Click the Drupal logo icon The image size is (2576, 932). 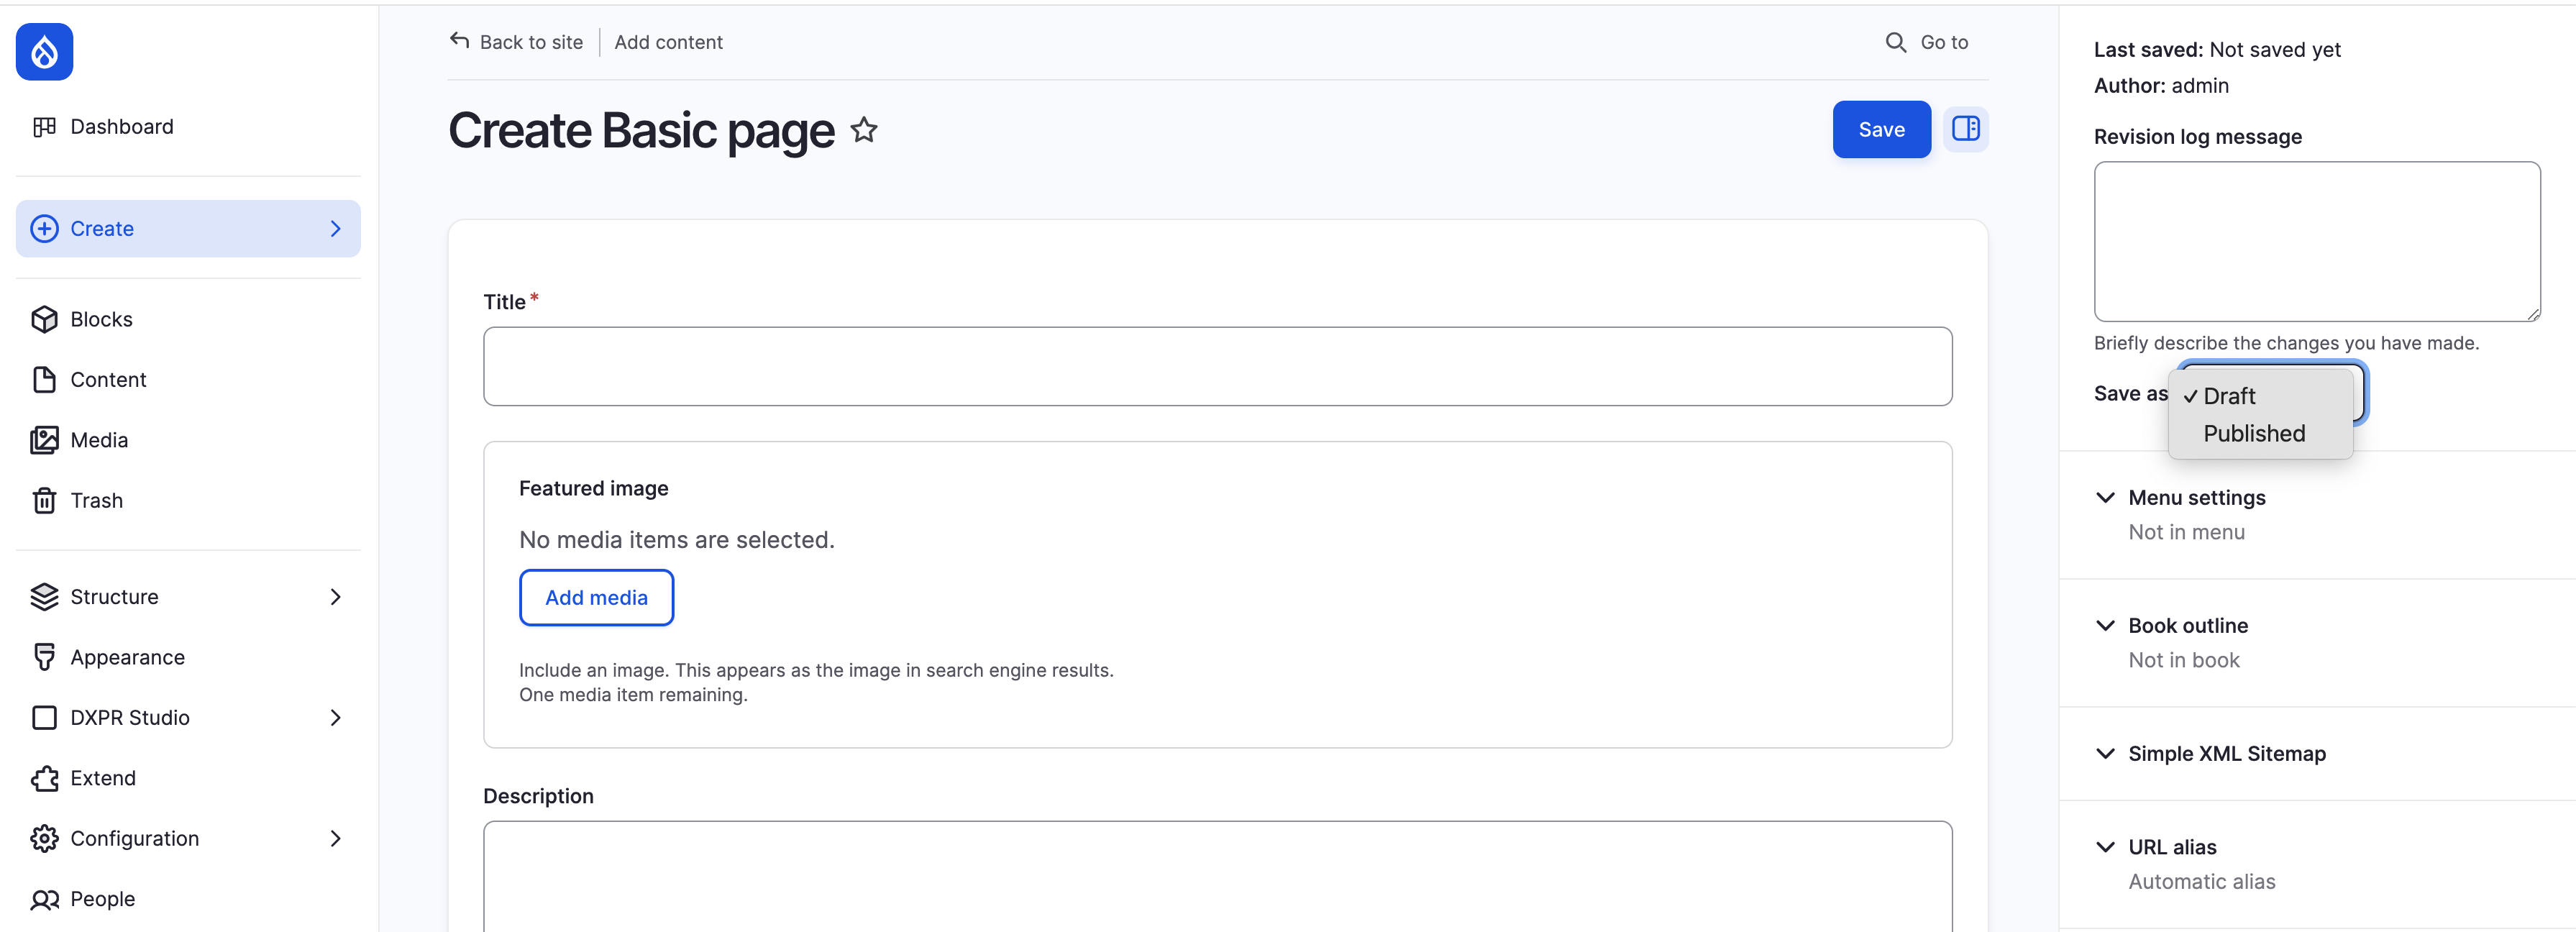[44, 52]
